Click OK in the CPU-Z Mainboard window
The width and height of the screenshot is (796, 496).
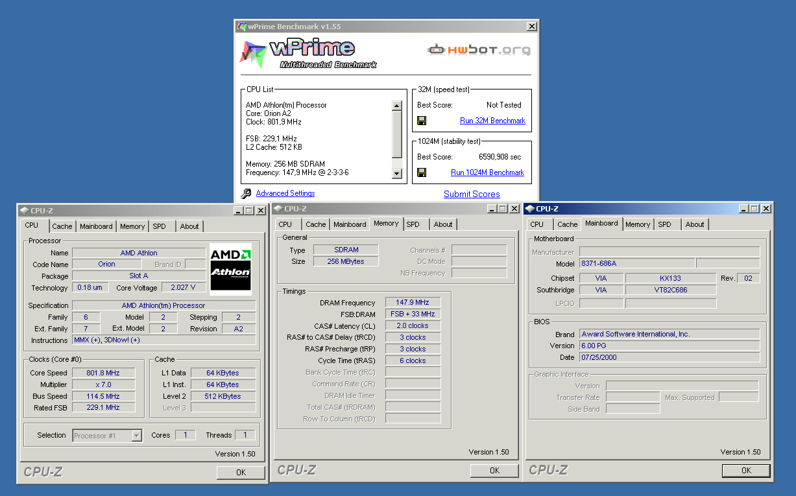746,471
